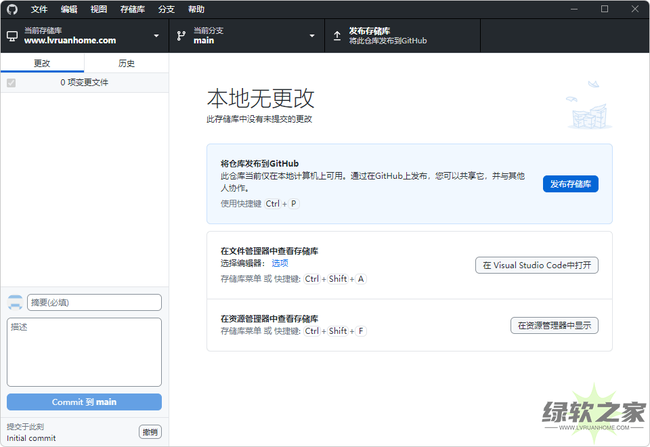Toggle the select-all changed files checkbox
The height and width of the screenshot is (447, 650).
(11, 83)
